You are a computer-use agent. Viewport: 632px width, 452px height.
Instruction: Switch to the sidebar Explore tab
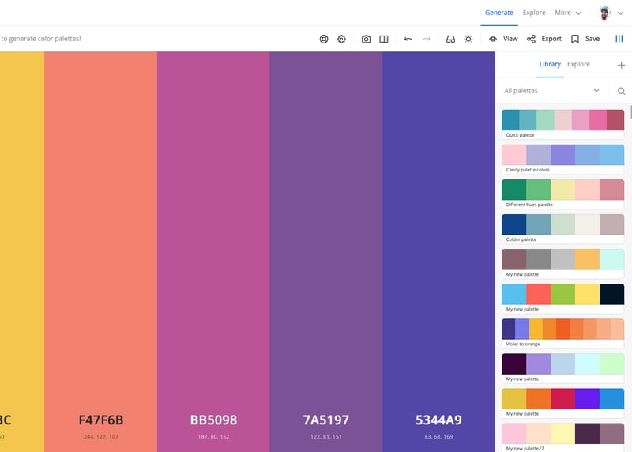(x=578, y=64)
